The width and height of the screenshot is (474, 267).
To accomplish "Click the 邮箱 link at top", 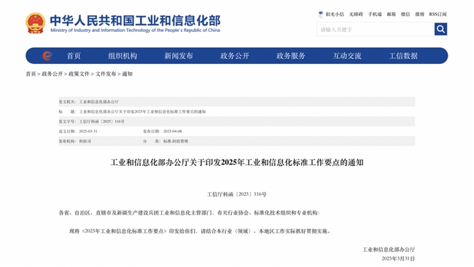I will click(x=392, y=14).
